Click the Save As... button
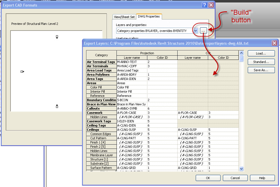The image size is (280, 187). pos(261,70)
